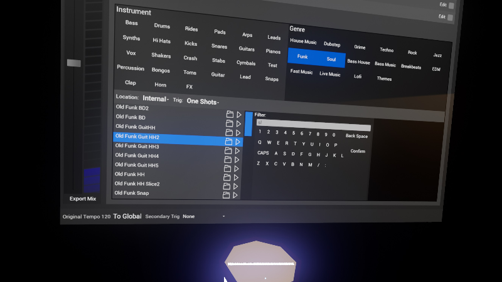Open folder icon for Old Funk HH
This screenshot has height=282, width=502.
click(x=227, y=177)
